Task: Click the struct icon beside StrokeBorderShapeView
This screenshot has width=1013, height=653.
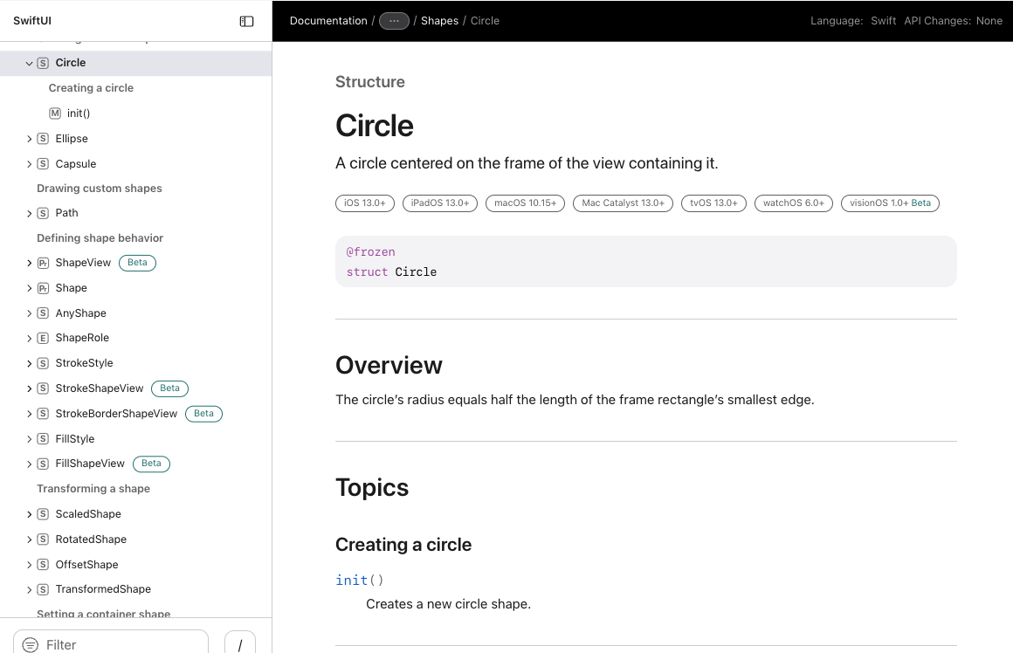Action: [x=43, y=414]
